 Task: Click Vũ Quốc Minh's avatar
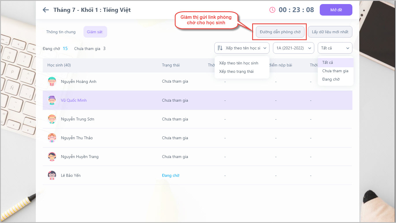(x=52, y=100)
